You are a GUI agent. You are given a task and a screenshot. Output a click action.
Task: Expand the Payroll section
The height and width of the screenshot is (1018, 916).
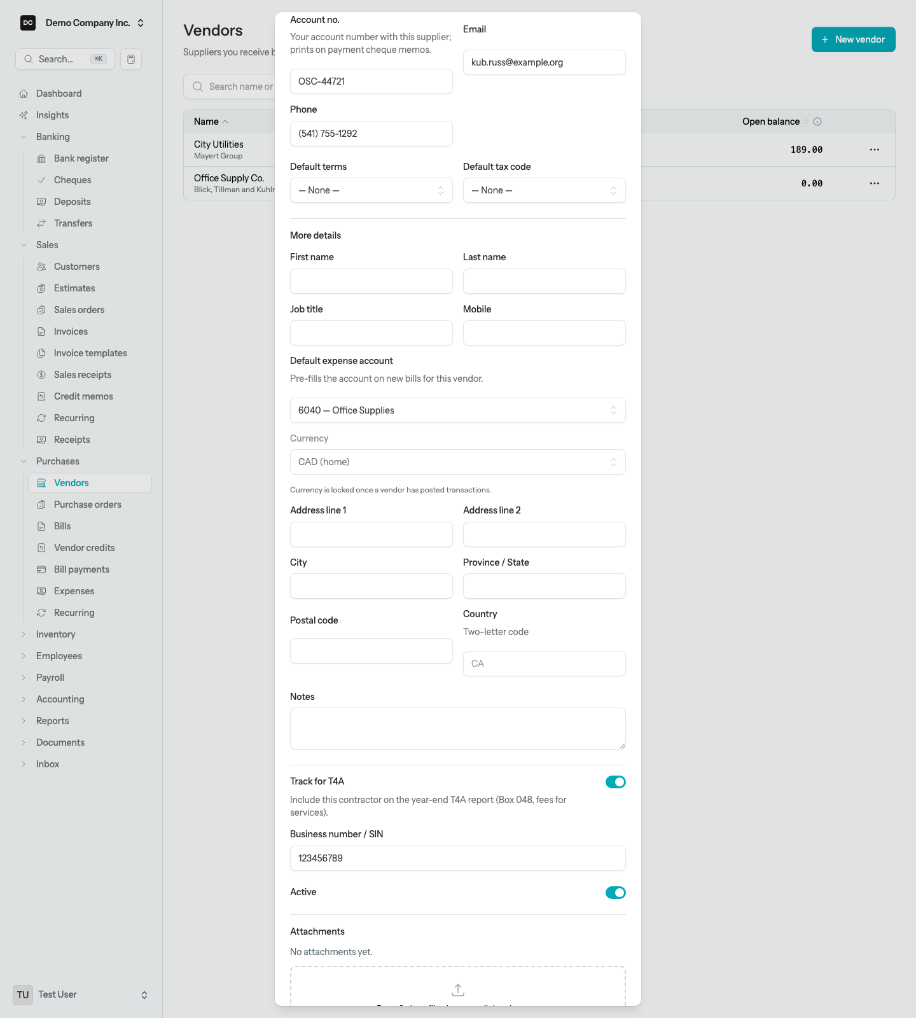pyautogui.click(x=50, y=678)
